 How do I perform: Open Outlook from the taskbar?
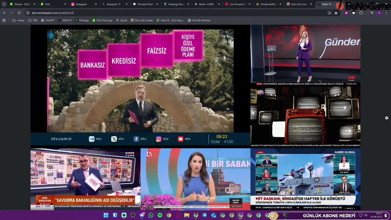(x=214, y=215)
